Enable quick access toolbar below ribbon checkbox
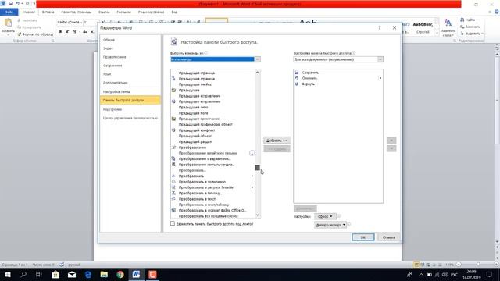Image resolution: width=500 pixels, height=281 pixels. pyautogui.click(x=173, y=224)
